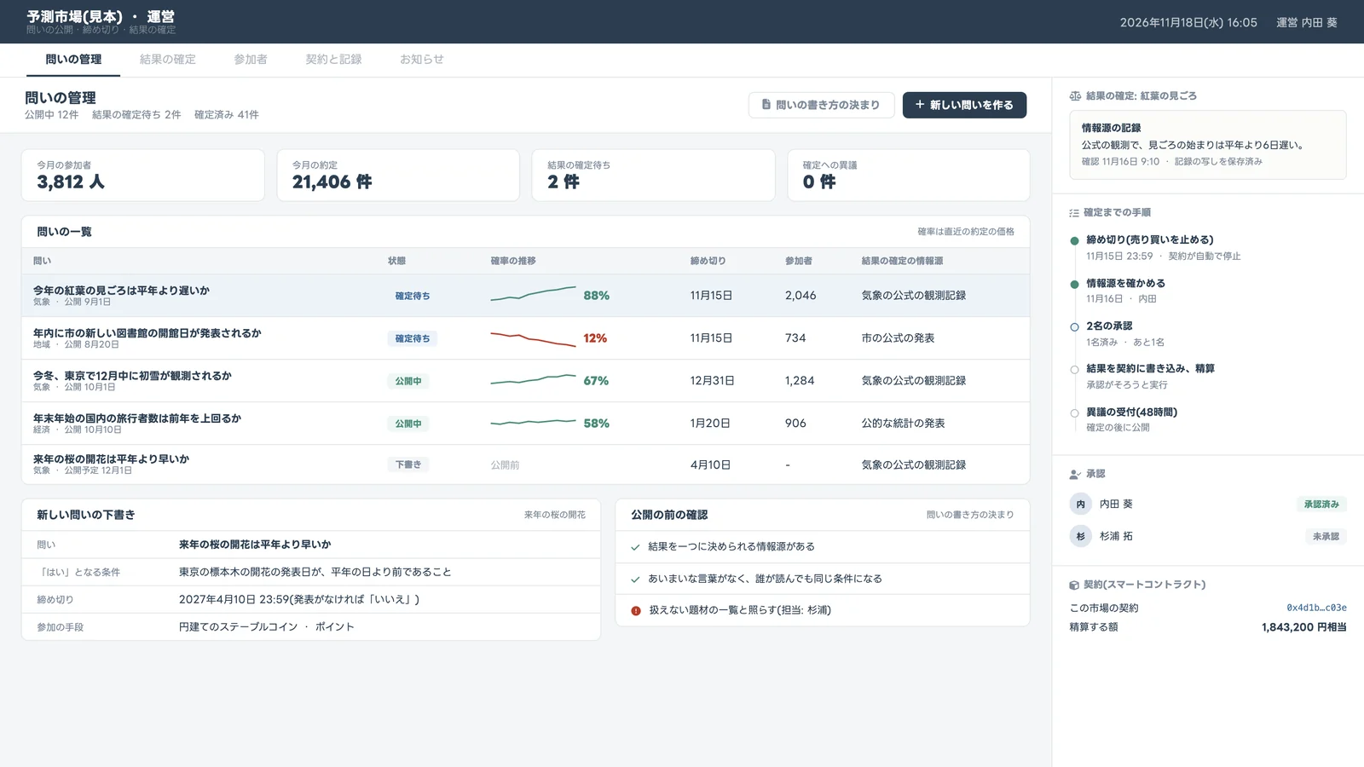Click the scales icon beside 結果の確定: 紅葉の見ごろ
The width and height of the screenshot is (1364, 767).
click(1075, 96)
